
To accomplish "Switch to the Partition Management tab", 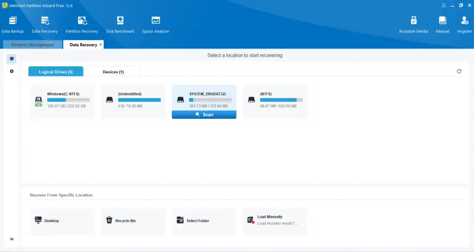I will point(33,44).
